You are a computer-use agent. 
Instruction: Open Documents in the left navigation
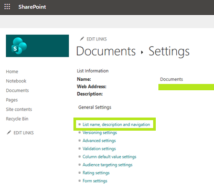[x=17, y=90]
